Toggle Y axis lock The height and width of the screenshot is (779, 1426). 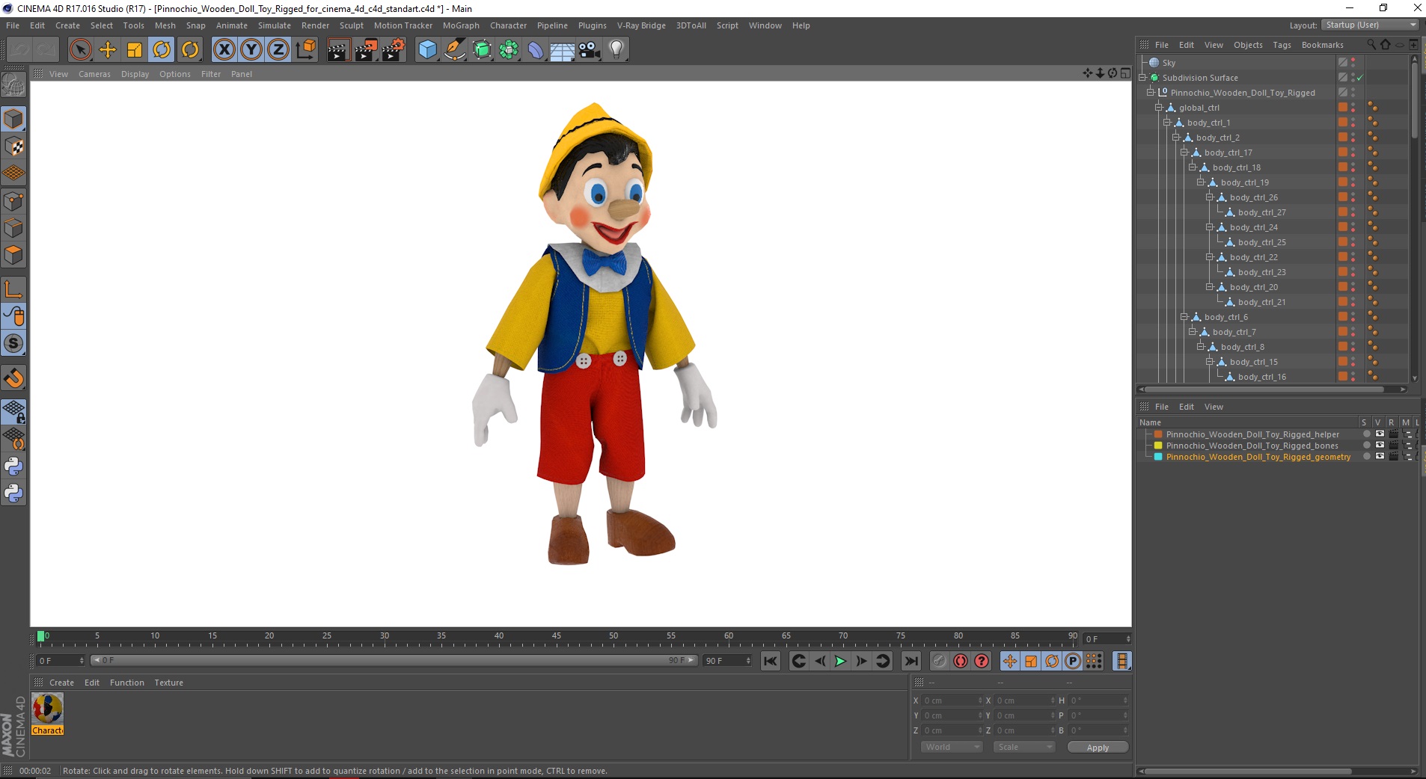[x=251, y=50]
